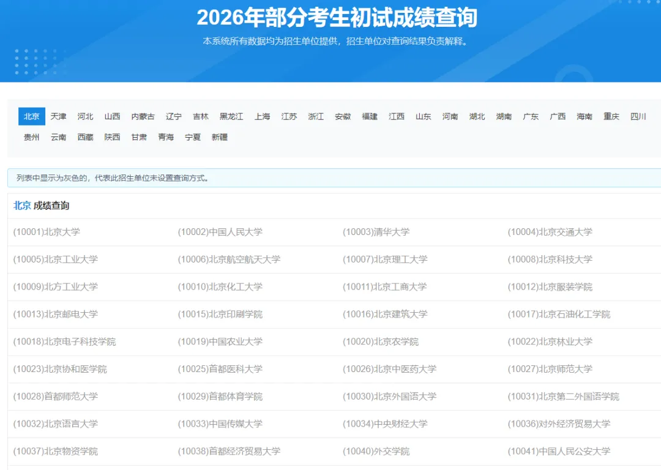
Task: Select the (10003)清华大学 entry
Action: click(x=376, y=232)
